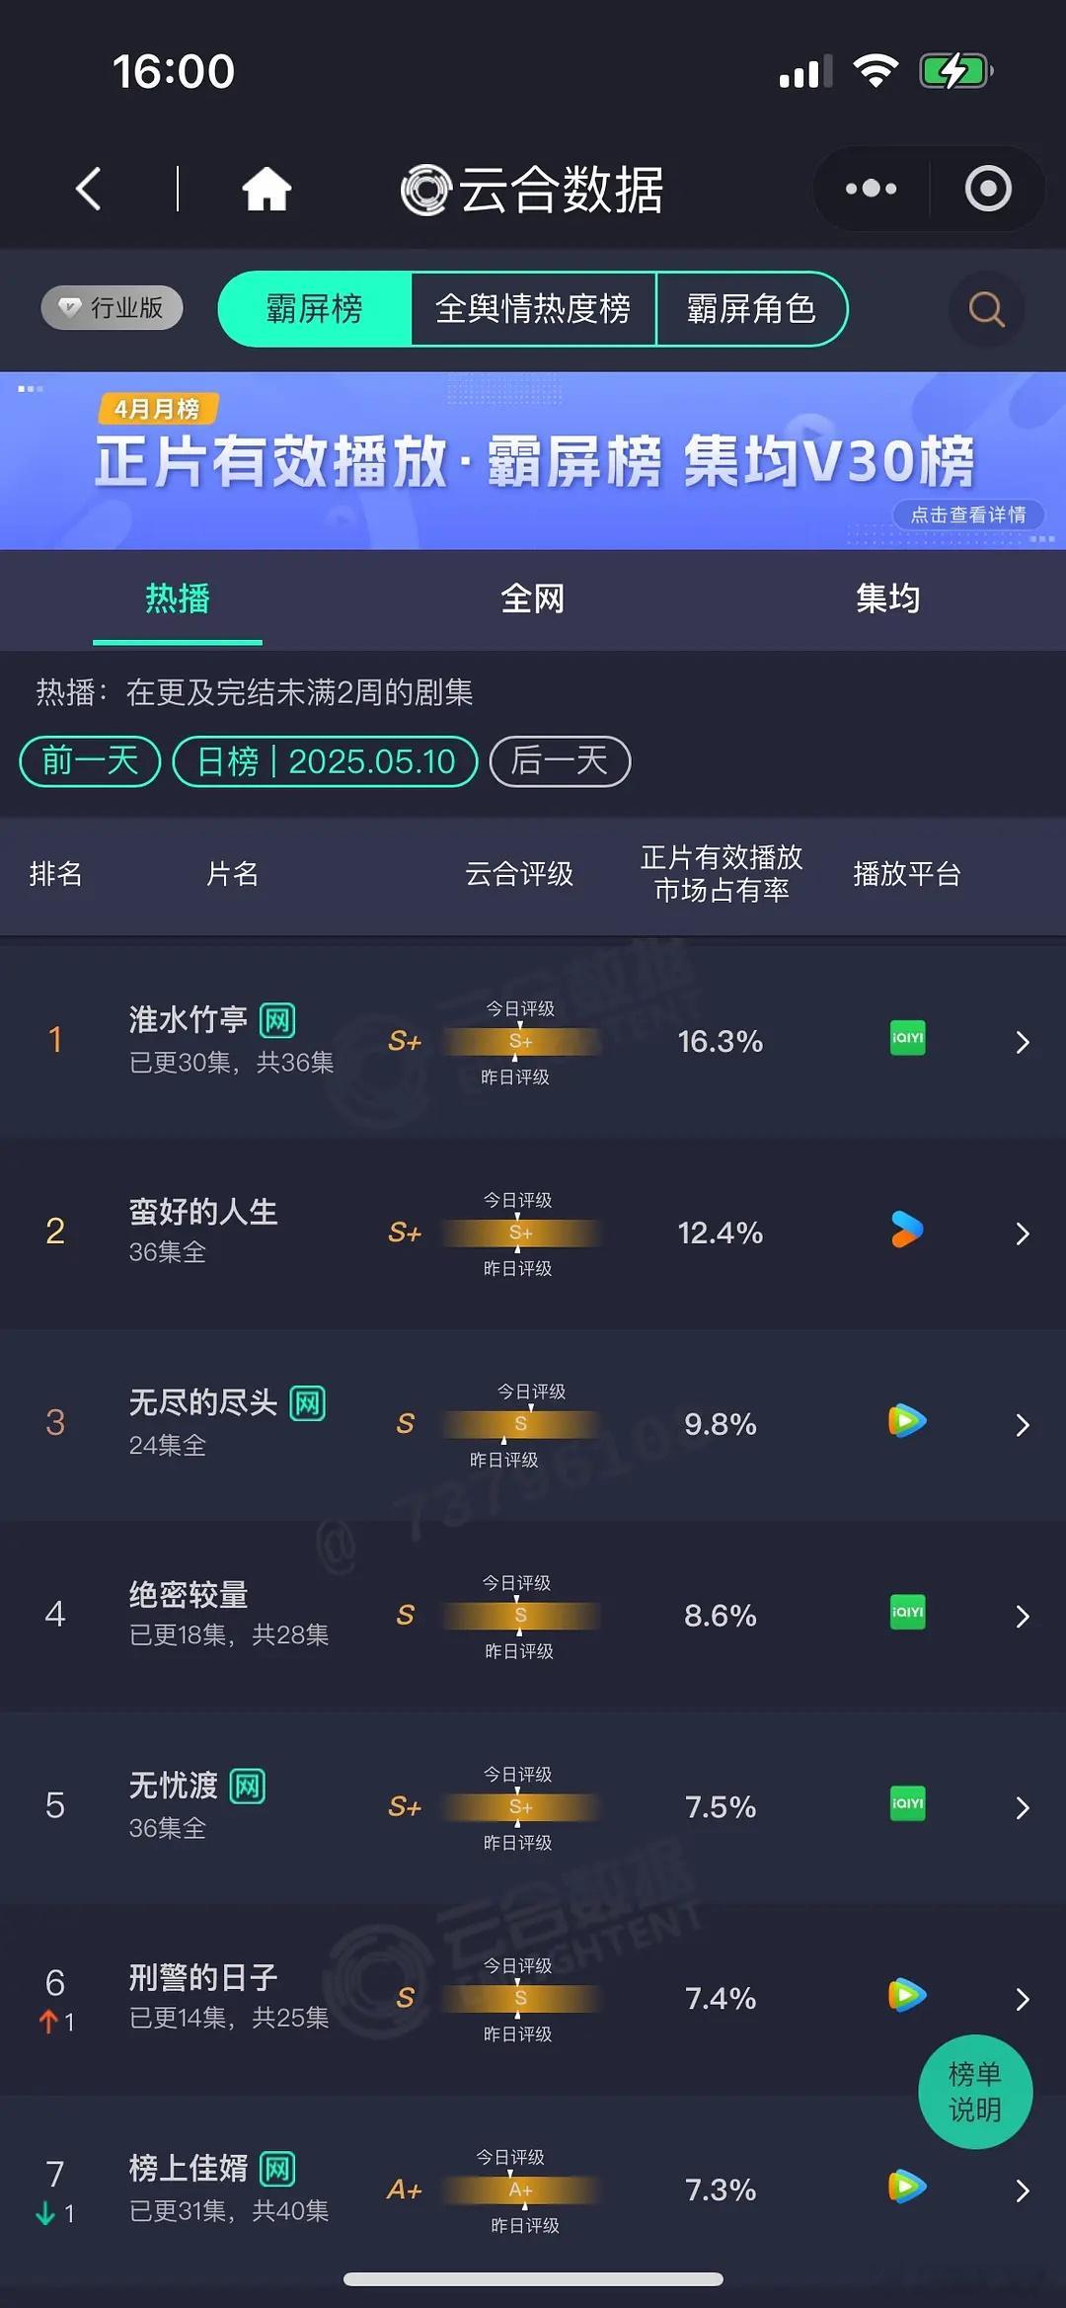Tap the mini-program close circle icon
This screenshot has width=1066, height=2308.
coord(988,188)
